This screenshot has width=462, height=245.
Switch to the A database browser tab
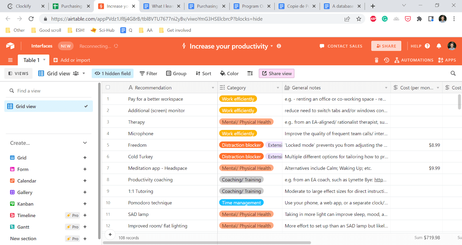click(x=342, y=6)
